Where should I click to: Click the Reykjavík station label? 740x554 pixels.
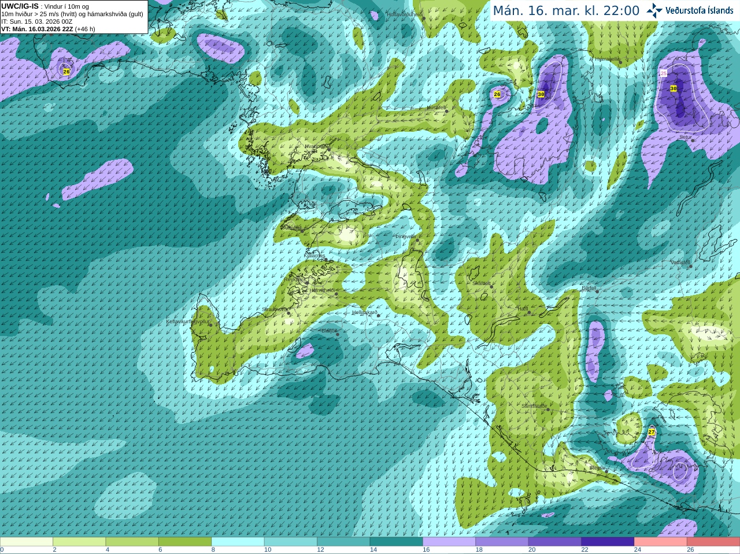coord(295,279)
